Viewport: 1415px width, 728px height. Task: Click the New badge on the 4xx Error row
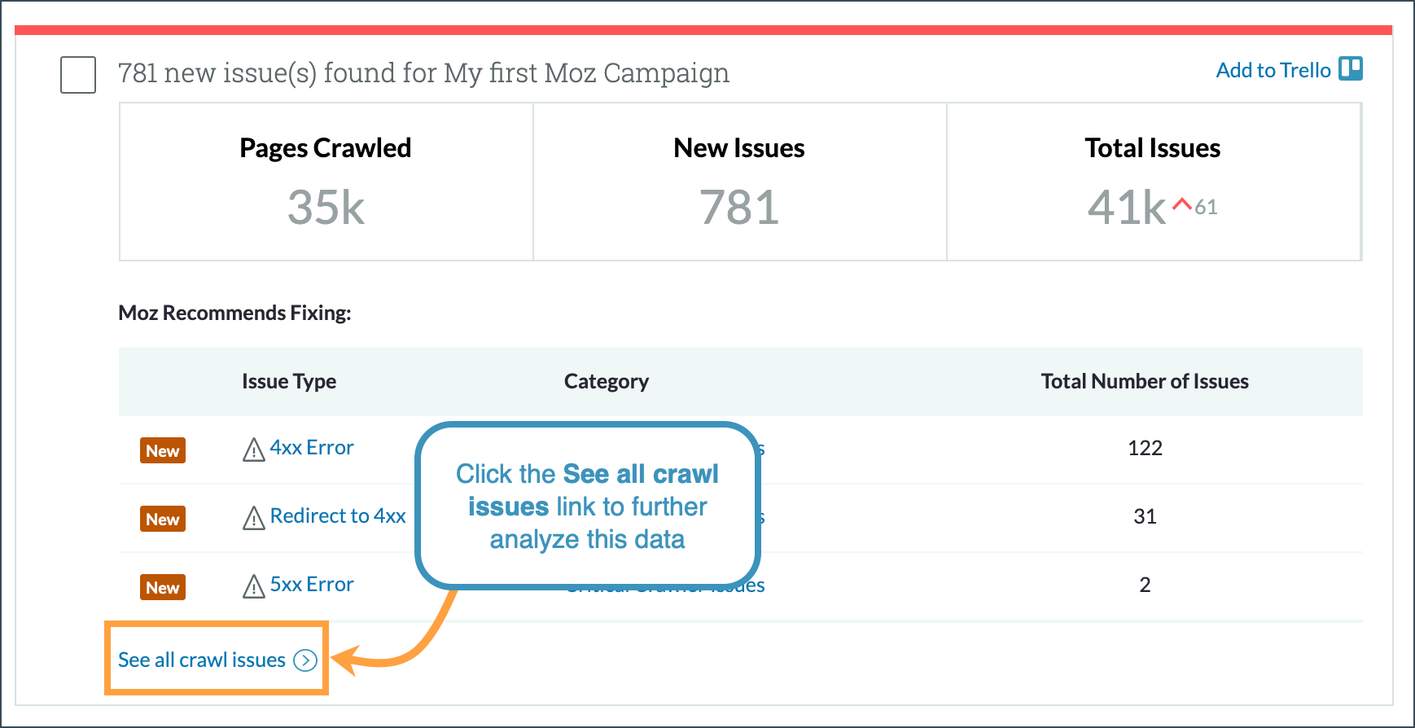[x=162, y=450]
